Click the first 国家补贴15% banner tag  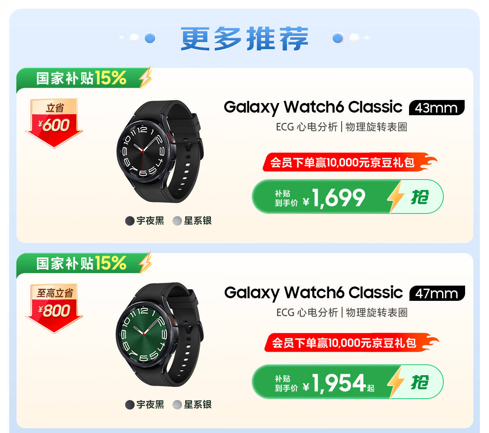[x=84, y=78]
